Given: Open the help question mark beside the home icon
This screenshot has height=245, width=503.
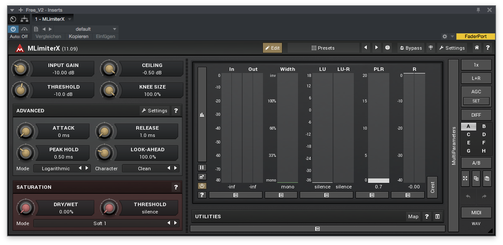Looking at the screenshot, I should point(487,48).
